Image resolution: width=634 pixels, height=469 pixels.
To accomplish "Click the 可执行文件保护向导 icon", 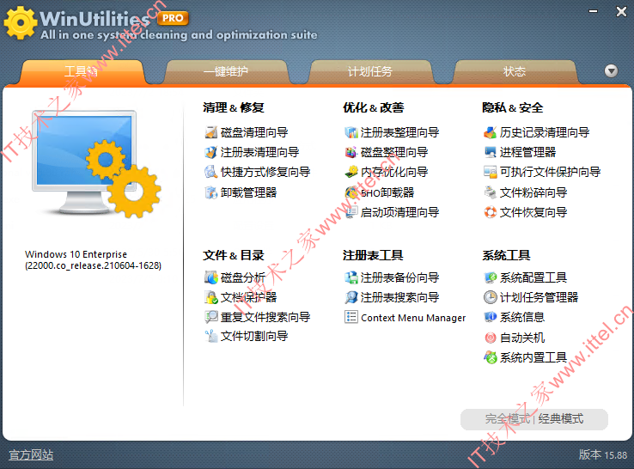I will 490,172.
